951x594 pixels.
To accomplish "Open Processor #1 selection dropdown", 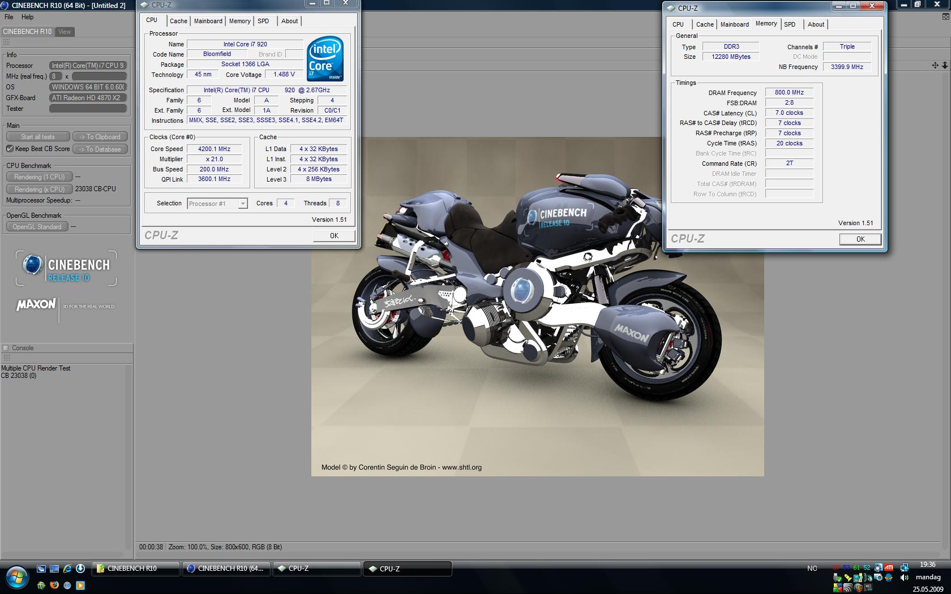I will [217, 204].
